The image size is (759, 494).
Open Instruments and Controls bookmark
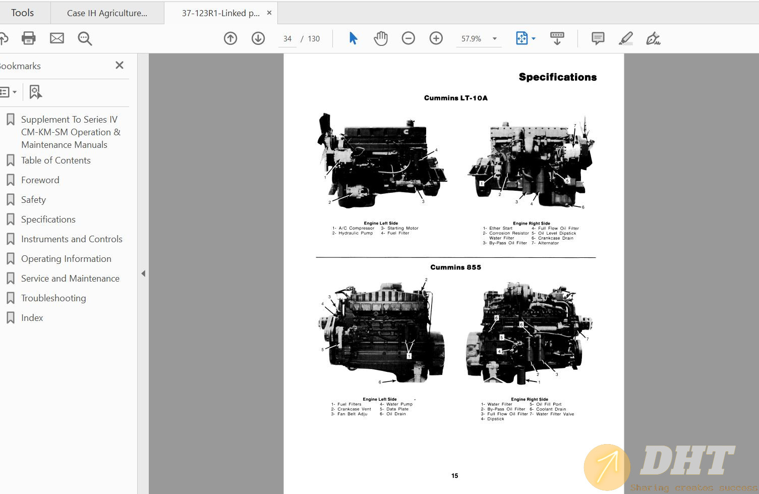(x=72, y=239)
